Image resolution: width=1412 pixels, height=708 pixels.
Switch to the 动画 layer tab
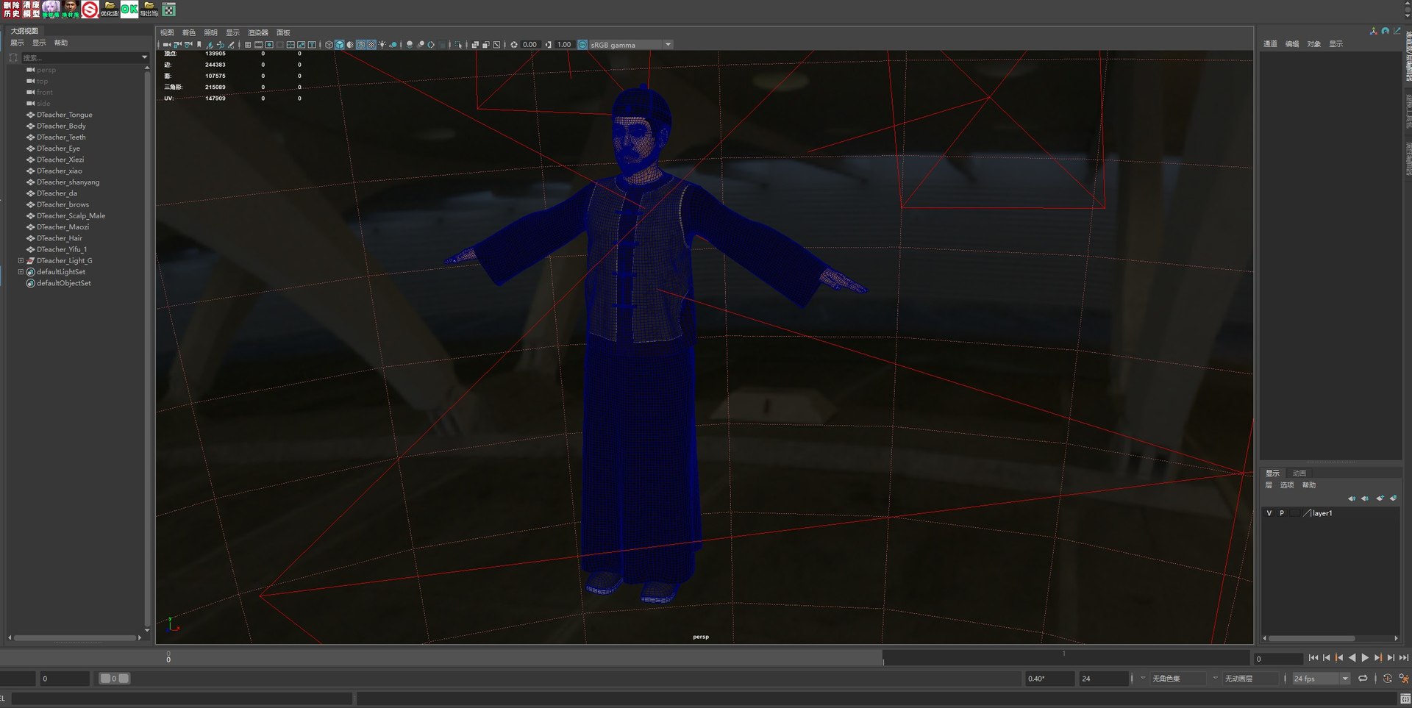pyautogui.click(x=1299, y=473)
